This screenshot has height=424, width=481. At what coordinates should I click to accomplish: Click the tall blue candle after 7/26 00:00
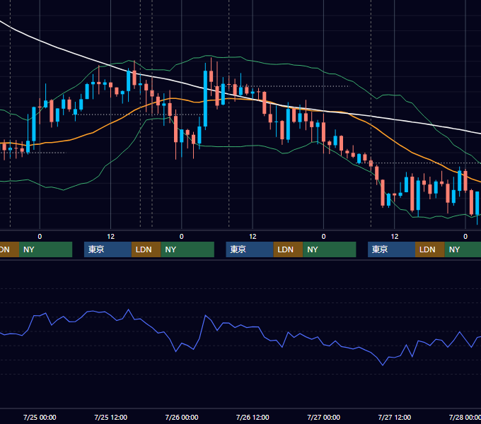(x=205, y=98)
